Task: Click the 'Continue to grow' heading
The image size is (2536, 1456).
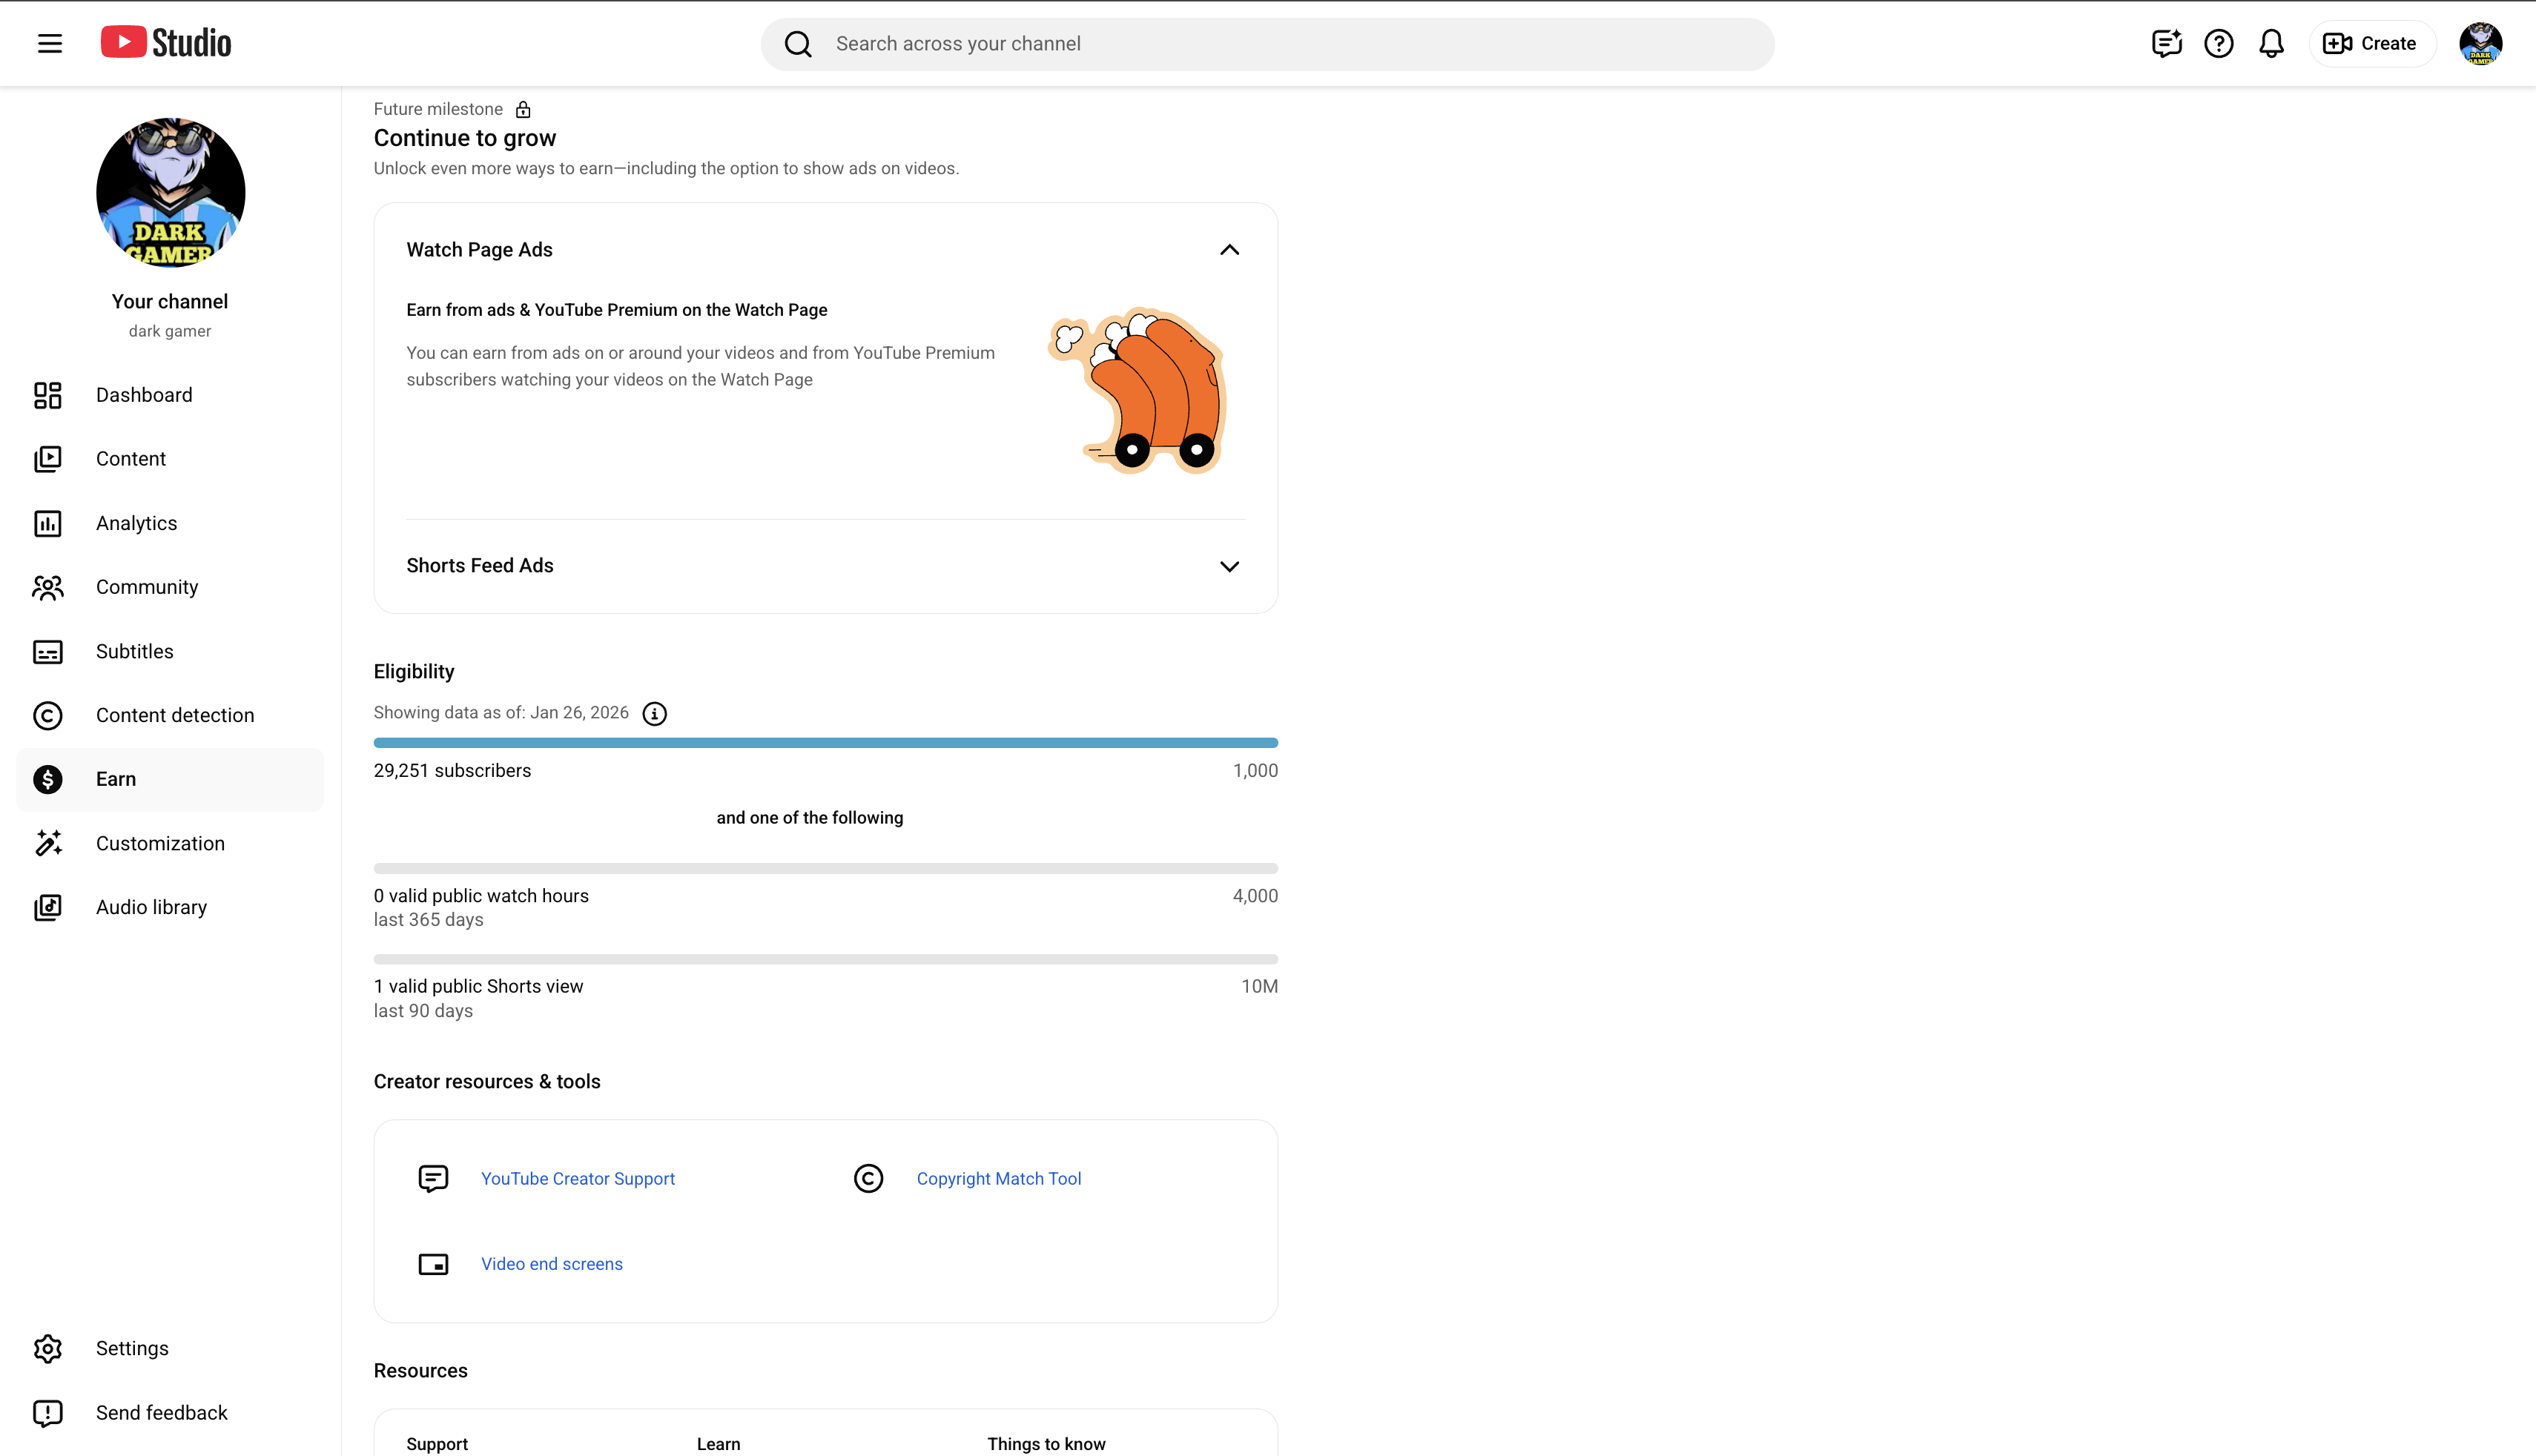Action: (465, 138)
